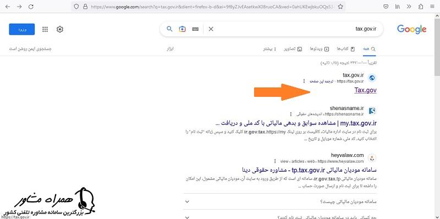
Task: Switch to the تصاویر (Images) tab
Action: pos(293,49)
